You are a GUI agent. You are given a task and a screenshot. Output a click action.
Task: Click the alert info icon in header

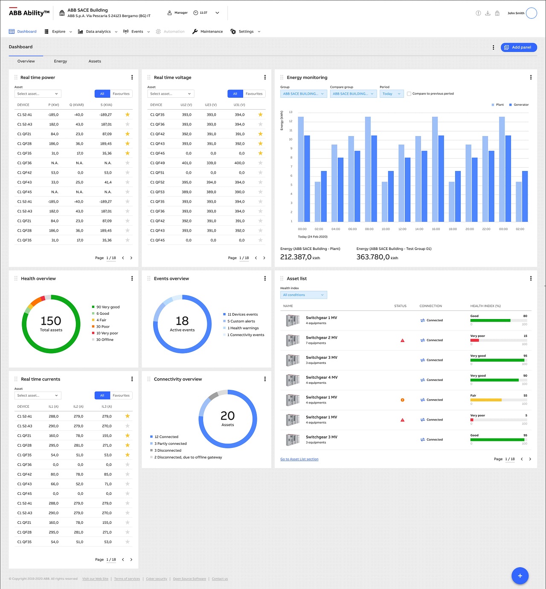click(478, 13)
